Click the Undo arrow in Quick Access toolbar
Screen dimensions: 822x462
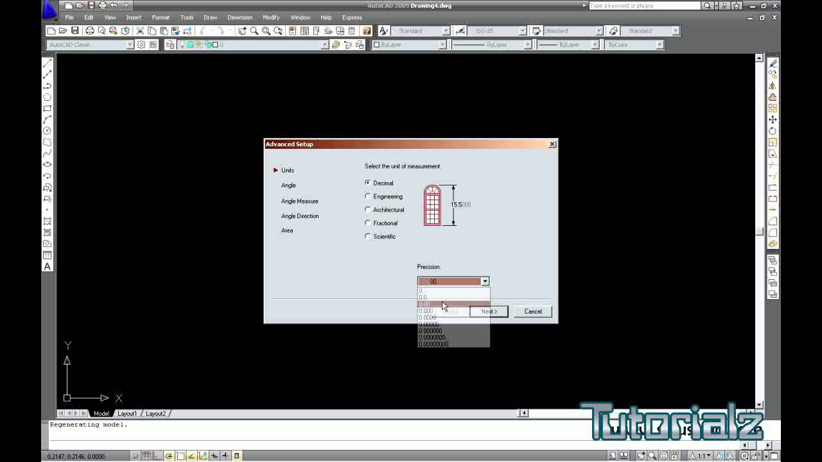click(114, 6)
